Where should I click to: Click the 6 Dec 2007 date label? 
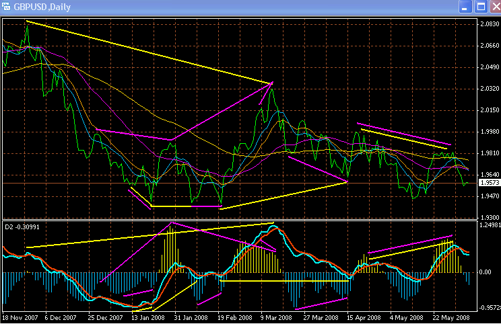61,318
